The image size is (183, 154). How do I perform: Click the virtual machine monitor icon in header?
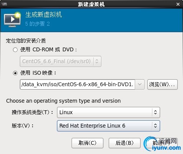[x=12, y=20]
